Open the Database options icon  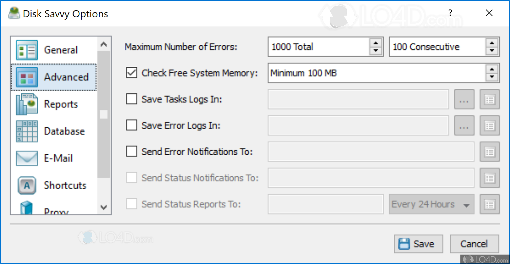[x=27, y=131]
